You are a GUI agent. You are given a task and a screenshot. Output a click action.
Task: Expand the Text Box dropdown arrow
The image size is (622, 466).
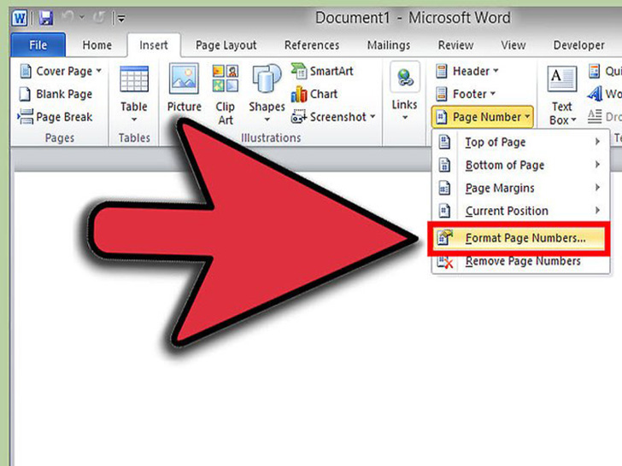[573, 119]
